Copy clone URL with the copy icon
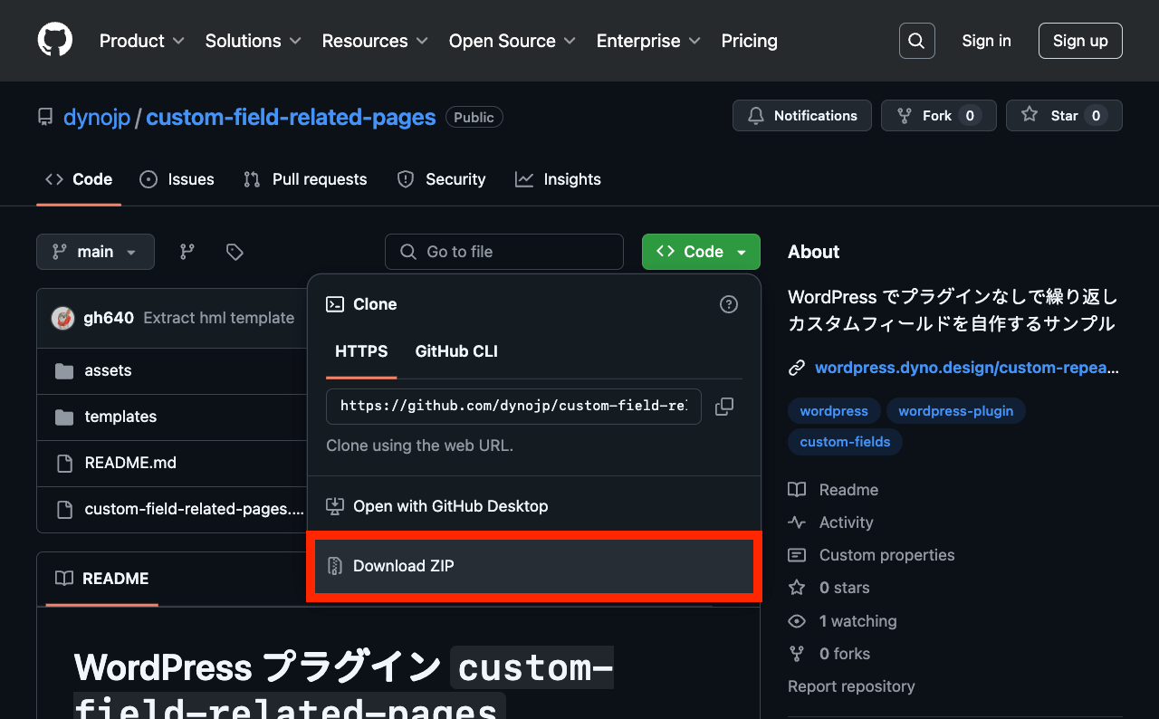This screenshot has height=719, width=1159. pos(724,407)
